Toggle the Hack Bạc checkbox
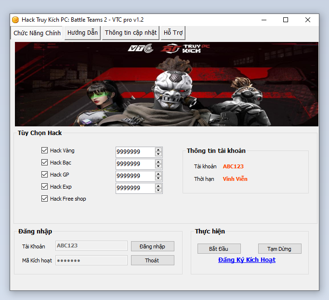Image resolution: width=329 pixels, height=300 pixels. (45, 163)
